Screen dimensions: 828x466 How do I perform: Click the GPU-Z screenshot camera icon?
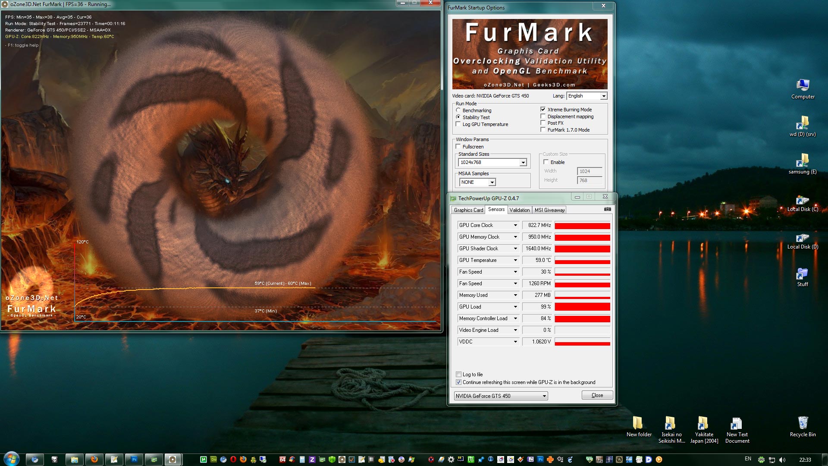(607, 209)
